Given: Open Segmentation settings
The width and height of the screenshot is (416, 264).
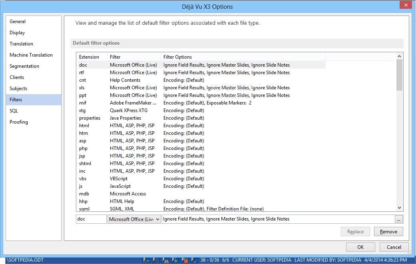Looking at the screenshot, I should coord(34,66).
